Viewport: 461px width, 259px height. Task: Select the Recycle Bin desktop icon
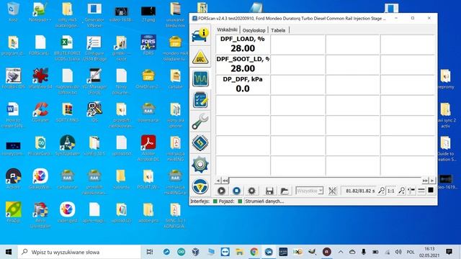pos(13,12)
